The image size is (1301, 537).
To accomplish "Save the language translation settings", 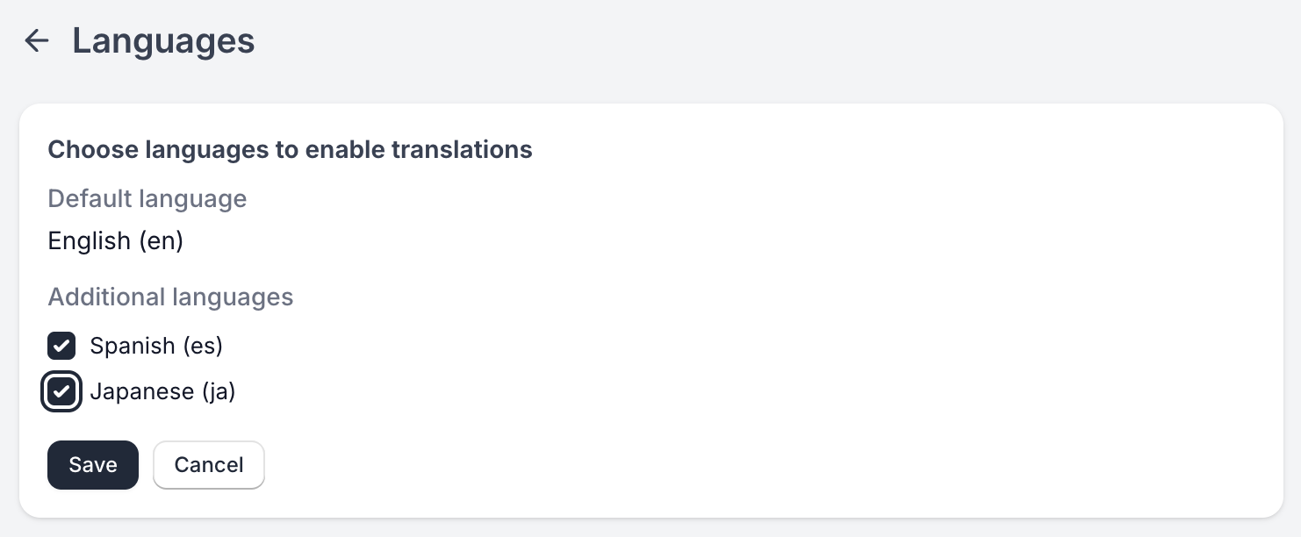I will 93,464.
